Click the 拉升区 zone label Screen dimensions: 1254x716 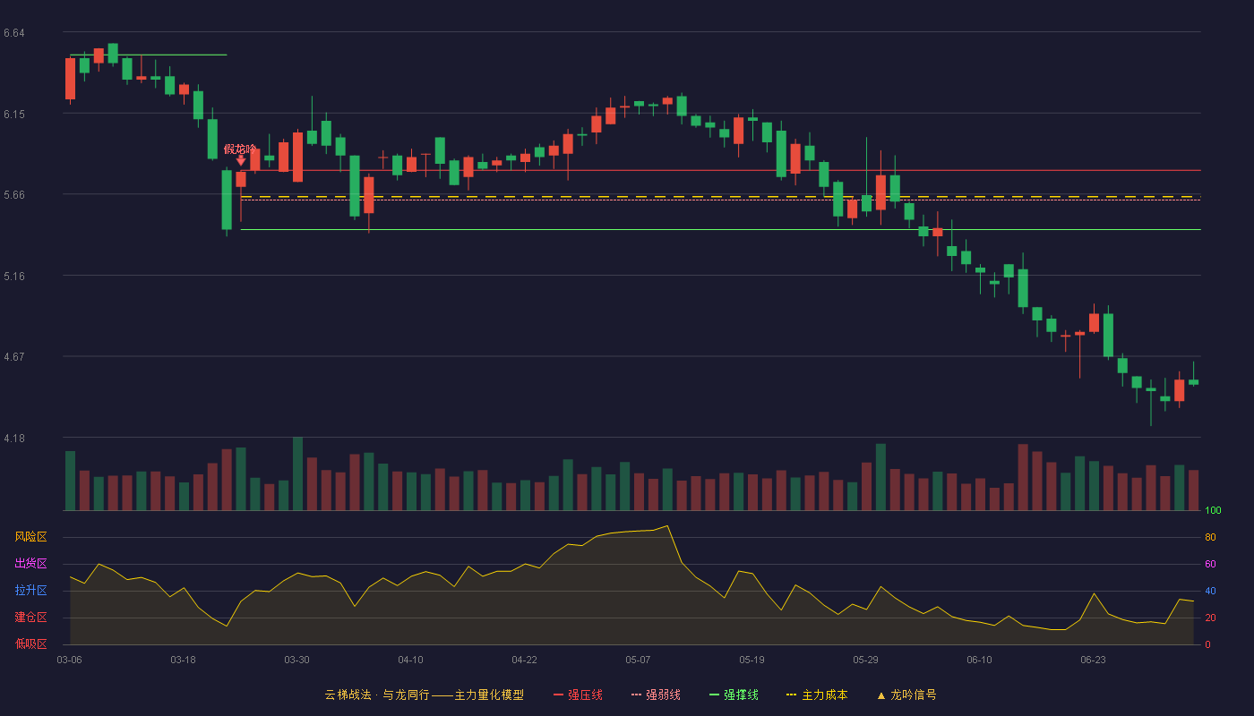tap(30, 591)
